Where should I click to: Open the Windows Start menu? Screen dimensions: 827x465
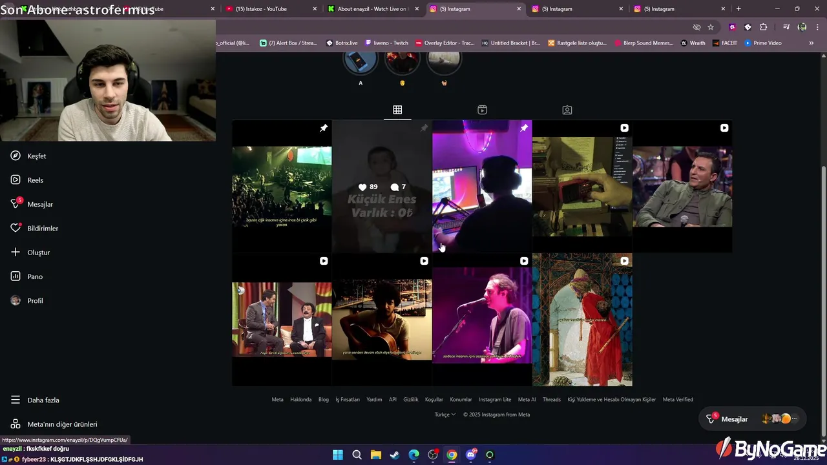click(x=338, y=455)
